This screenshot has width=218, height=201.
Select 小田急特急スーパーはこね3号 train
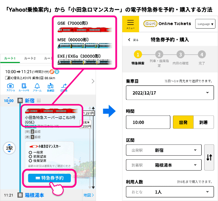52,116
